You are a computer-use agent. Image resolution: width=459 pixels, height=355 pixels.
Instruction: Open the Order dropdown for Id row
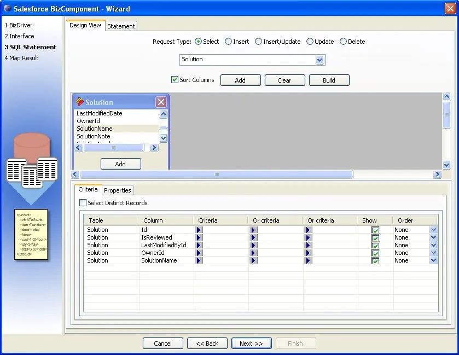433,230
